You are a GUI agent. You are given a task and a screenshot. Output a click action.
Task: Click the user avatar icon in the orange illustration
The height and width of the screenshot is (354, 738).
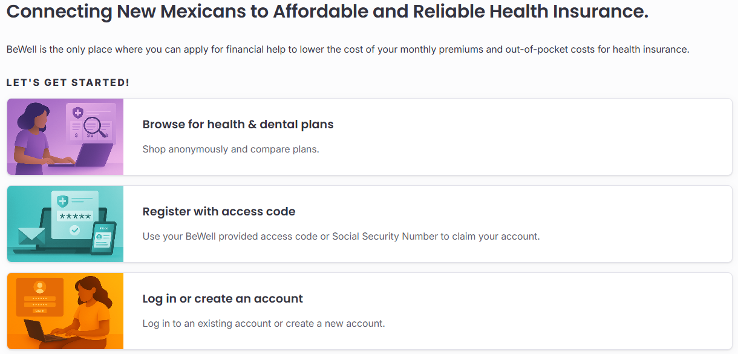point(40,286)
